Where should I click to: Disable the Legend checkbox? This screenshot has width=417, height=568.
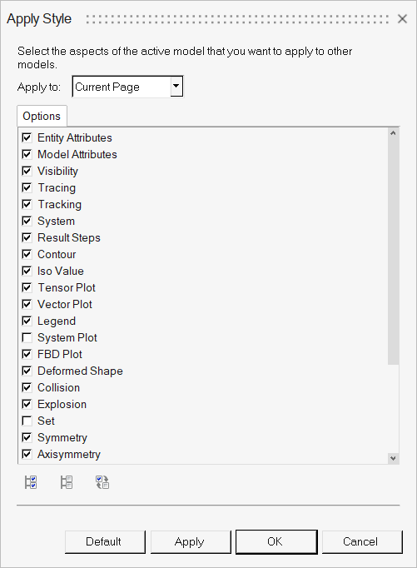[27, 321]
